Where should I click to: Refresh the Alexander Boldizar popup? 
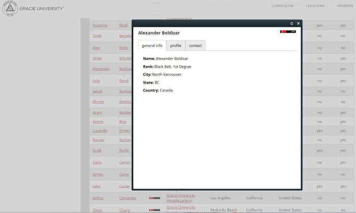tap(291, 23)
